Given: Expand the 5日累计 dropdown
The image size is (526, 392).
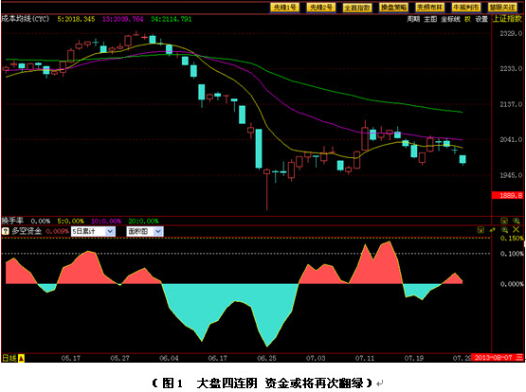Looking at the screenshot, I should point(110,231).
